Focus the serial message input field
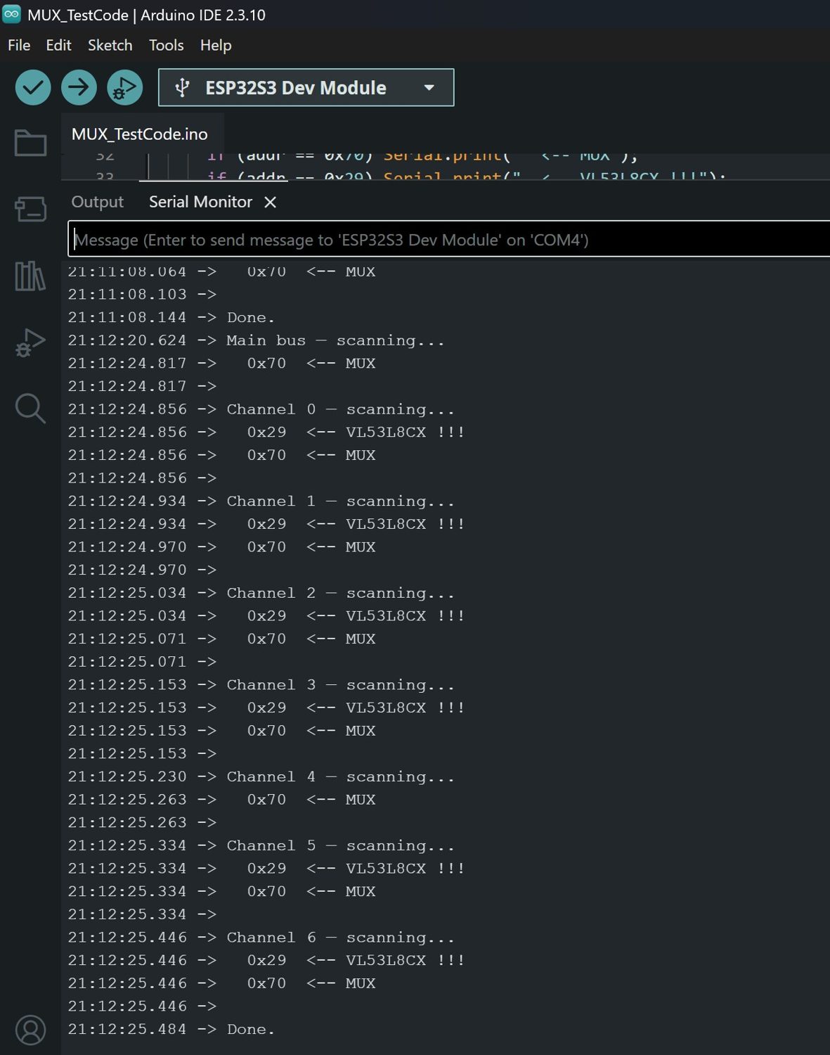The height and width of the screenshot is (1055, 830). [x=449, y=240]
